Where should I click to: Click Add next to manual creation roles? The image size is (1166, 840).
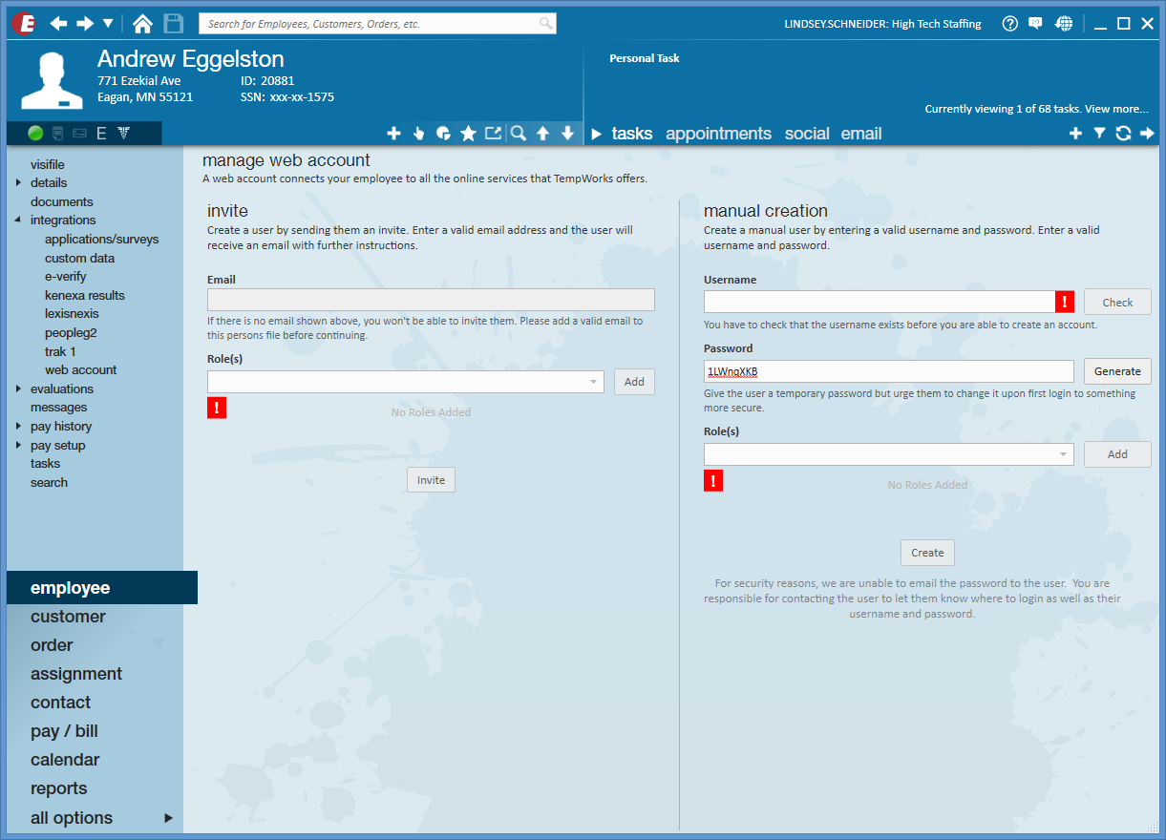pyautogui.click(x=1117, y=454)
